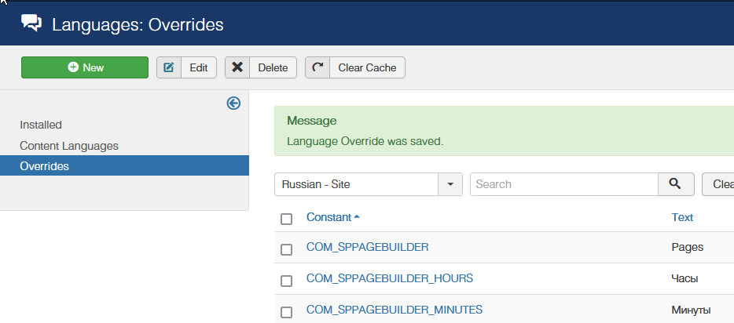
Task: Open the Installed sidebar item
Action: click(x=41, y=125)
